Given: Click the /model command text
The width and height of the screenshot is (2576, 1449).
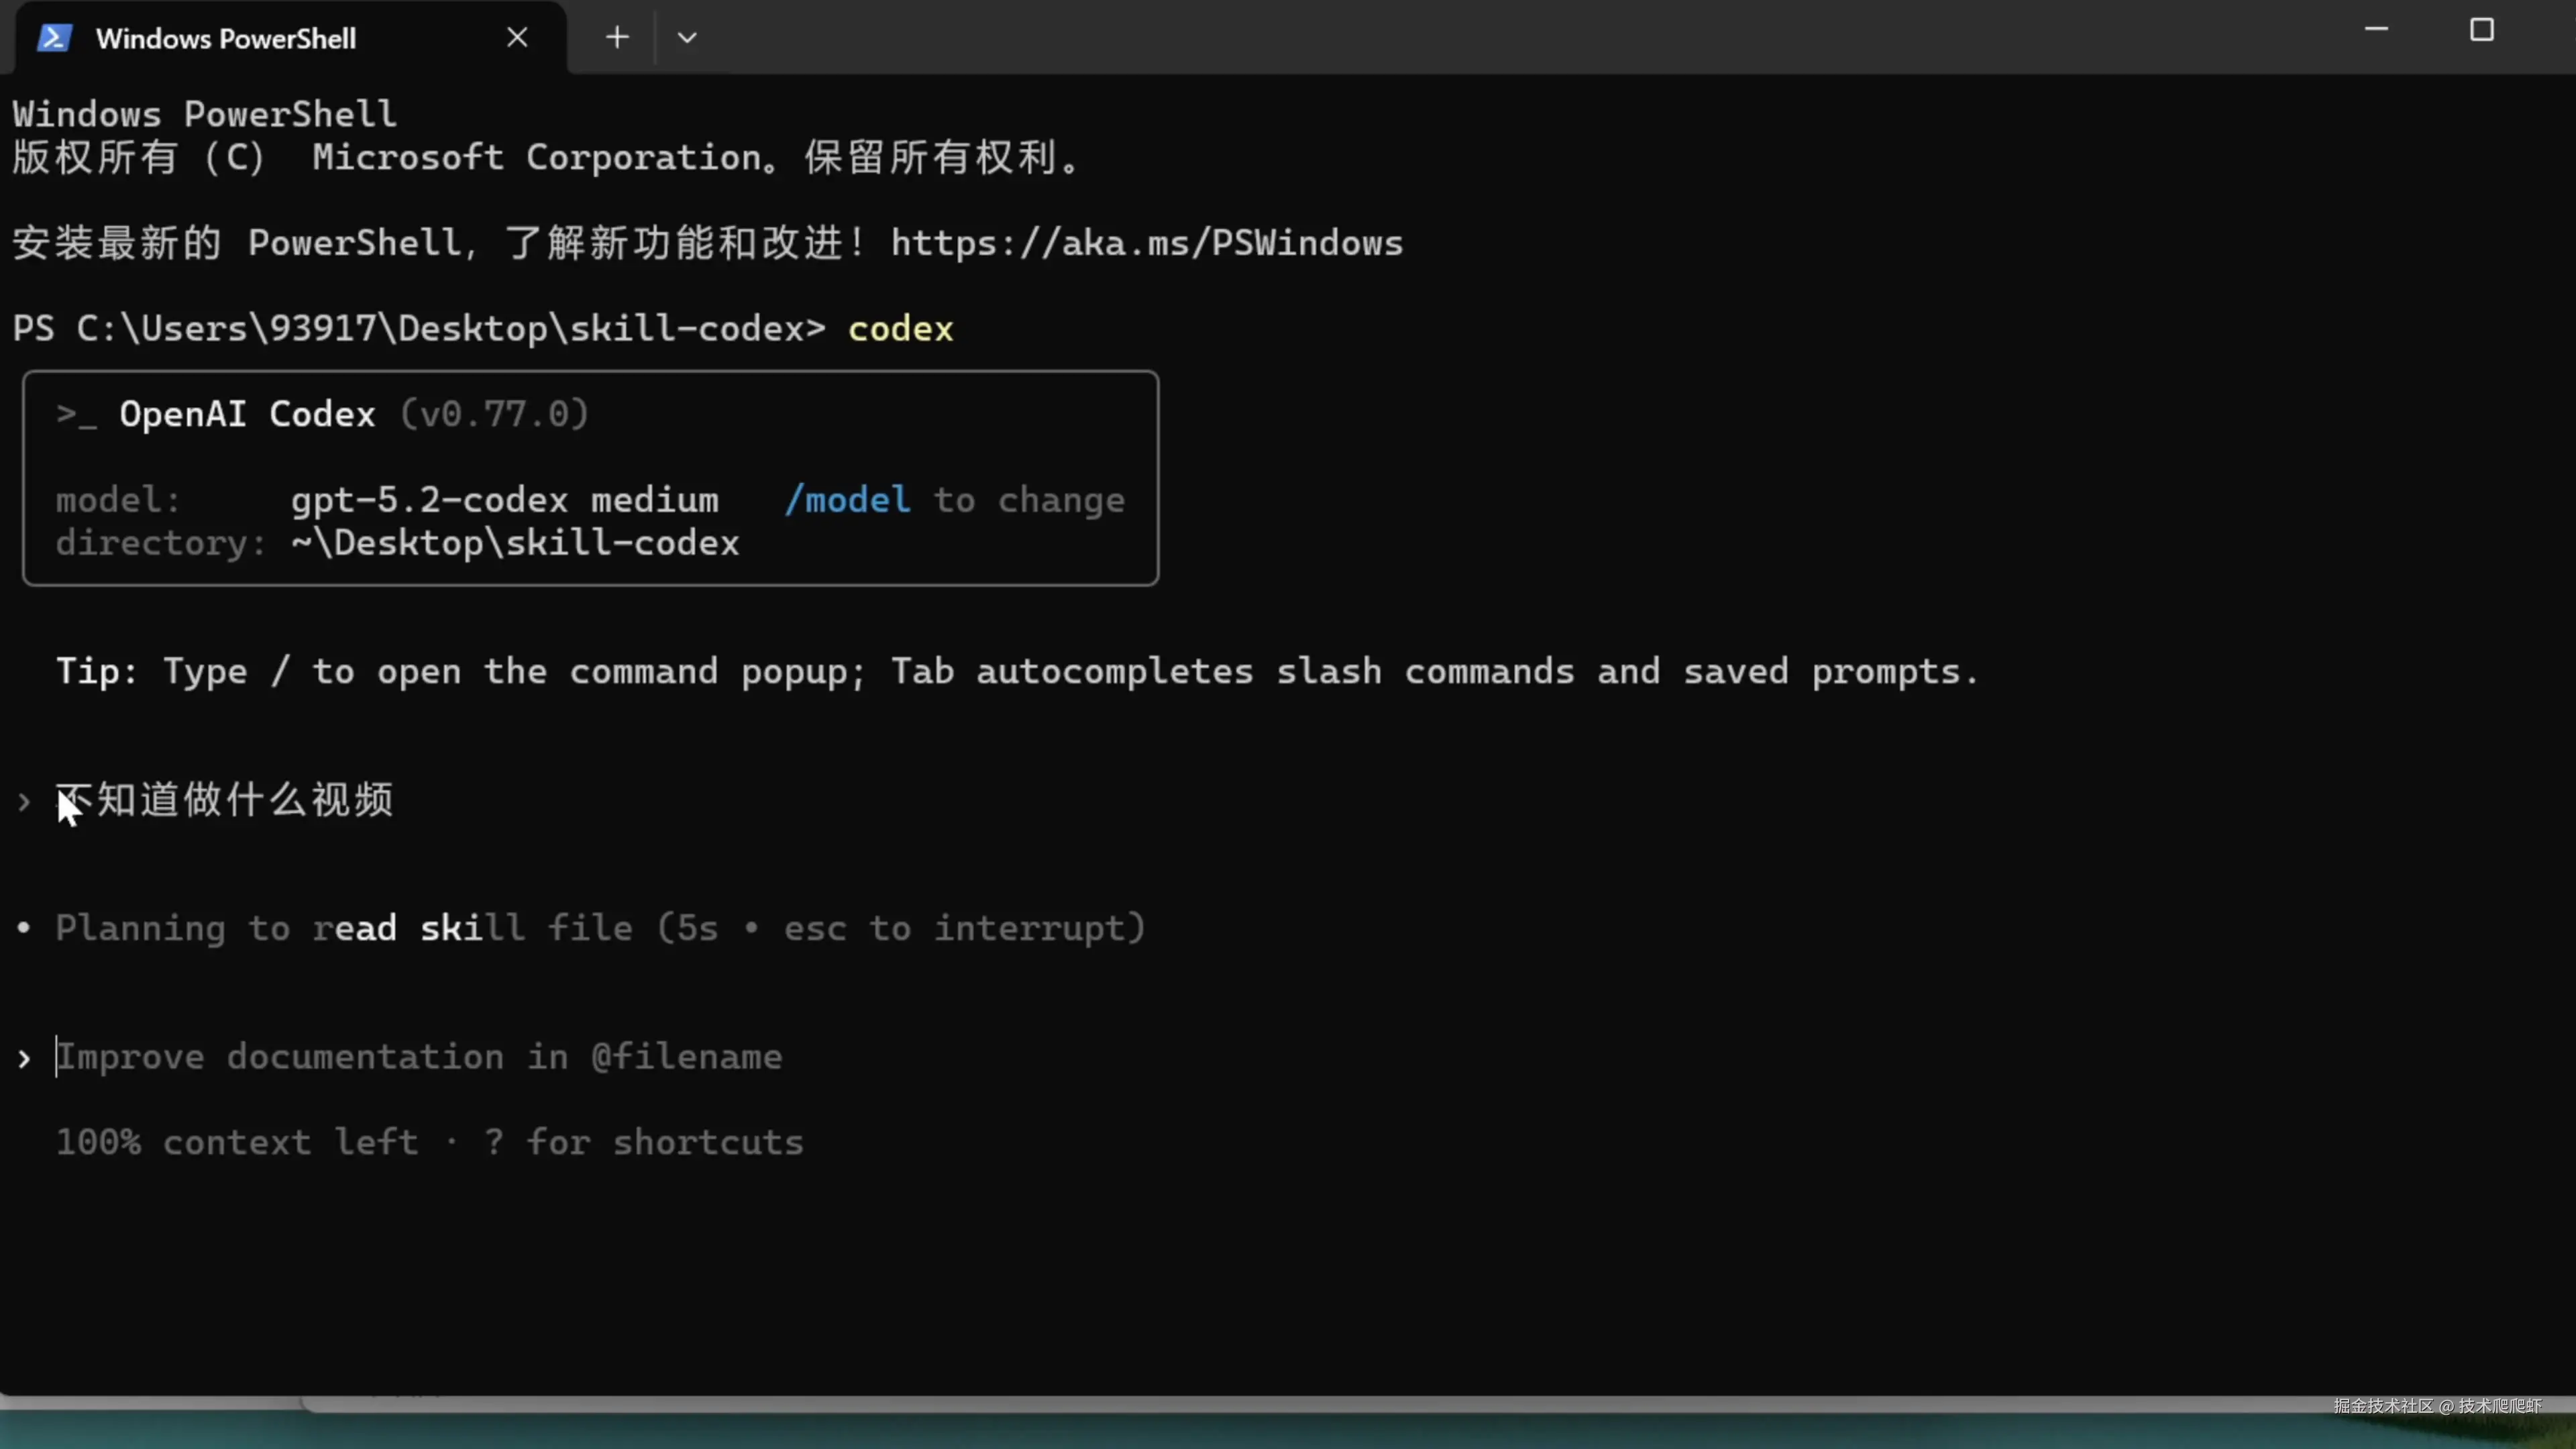Looking at the screenshot, I should [x=847, y=500].
